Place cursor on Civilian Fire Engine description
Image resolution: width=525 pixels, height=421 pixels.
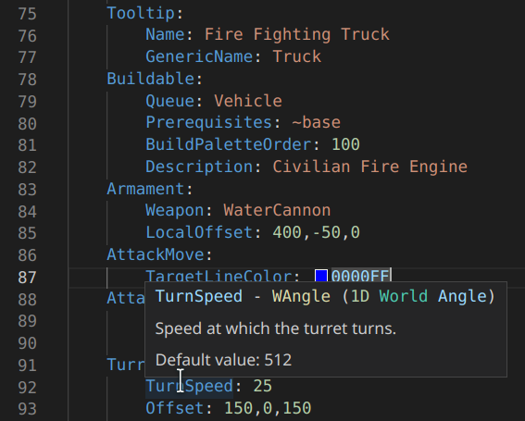coord(370,167)
